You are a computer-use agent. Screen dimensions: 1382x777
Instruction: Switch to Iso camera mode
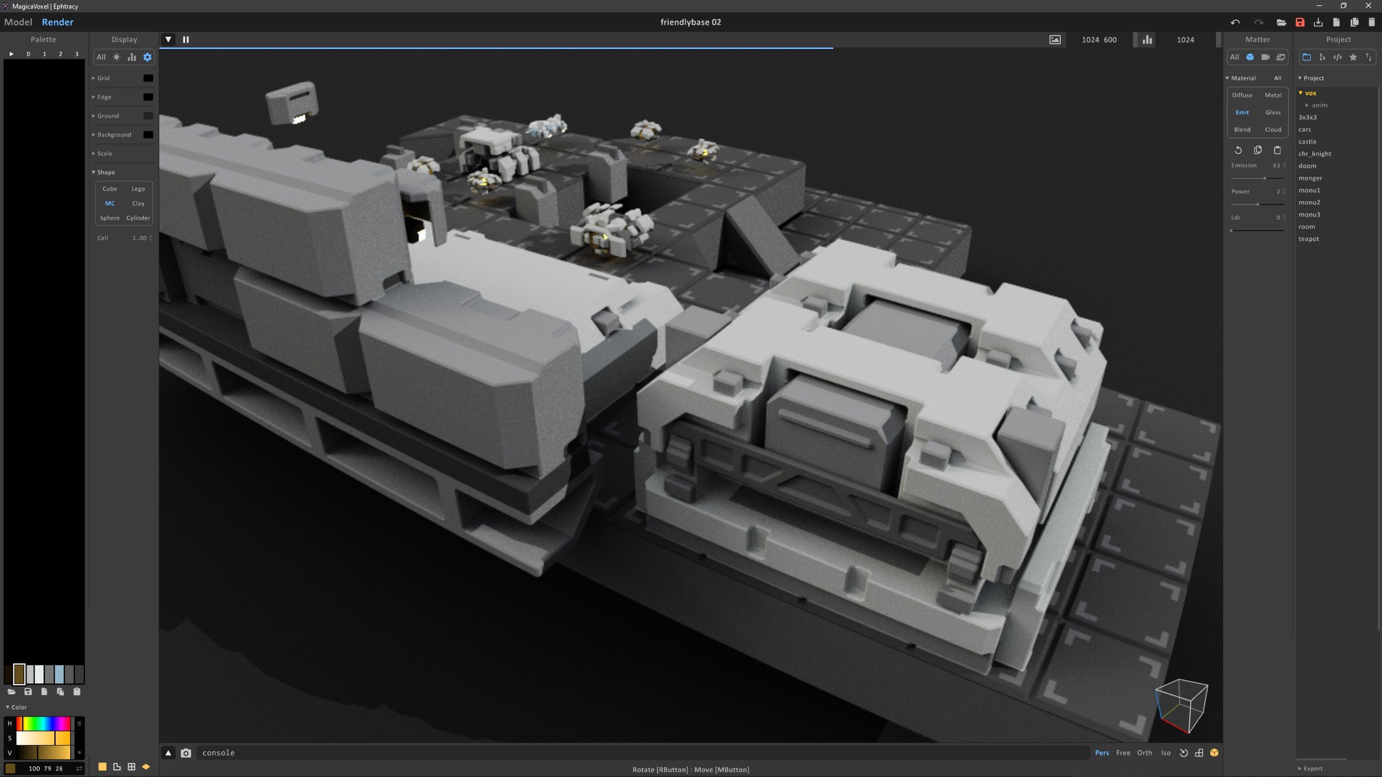click(1166, 753)
